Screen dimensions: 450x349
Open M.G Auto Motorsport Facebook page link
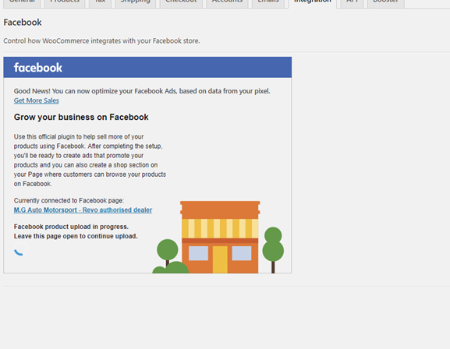tap(83, 210)
